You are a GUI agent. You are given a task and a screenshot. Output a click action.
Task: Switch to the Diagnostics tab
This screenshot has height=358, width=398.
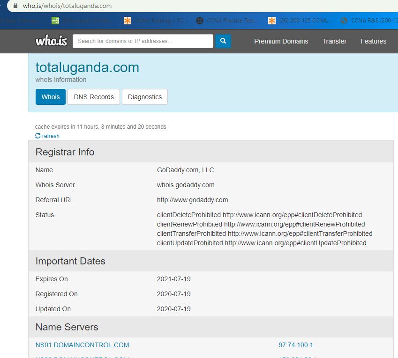tap(145, 97)
